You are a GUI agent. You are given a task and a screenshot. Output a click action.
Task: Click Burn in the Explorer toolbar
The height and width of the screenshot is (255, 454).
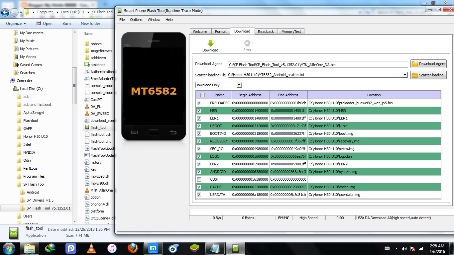pyautogui.click(x=66, y=24)
